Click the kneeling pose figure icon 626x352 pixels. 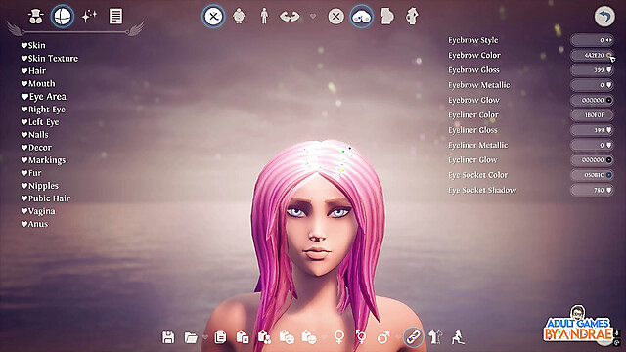[x=458, y=337]
